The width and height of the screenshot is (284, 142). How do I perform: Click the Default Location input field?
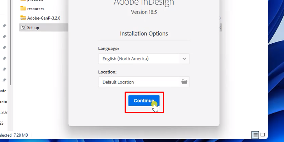tap(138, 82)
